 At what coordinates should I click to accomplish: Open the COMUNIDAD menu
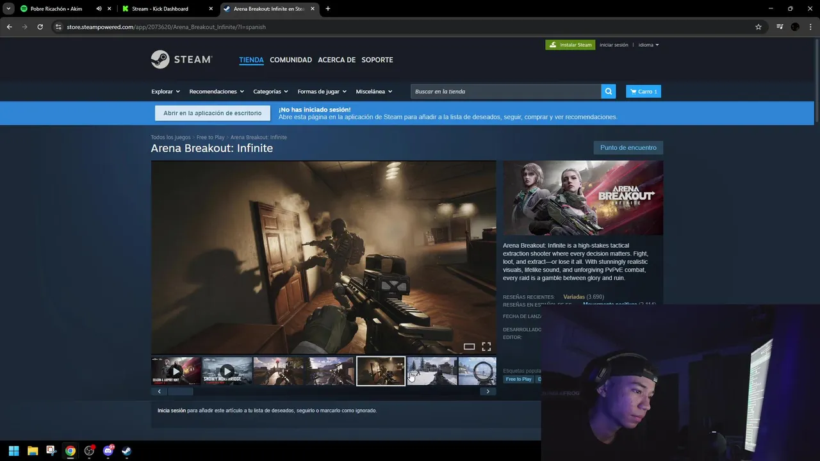[291, 60]
